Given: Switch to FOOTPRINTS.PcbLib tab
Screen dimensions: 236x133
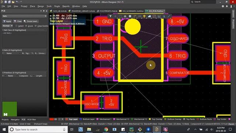Looking at the screenshot, I should (107, 11).
